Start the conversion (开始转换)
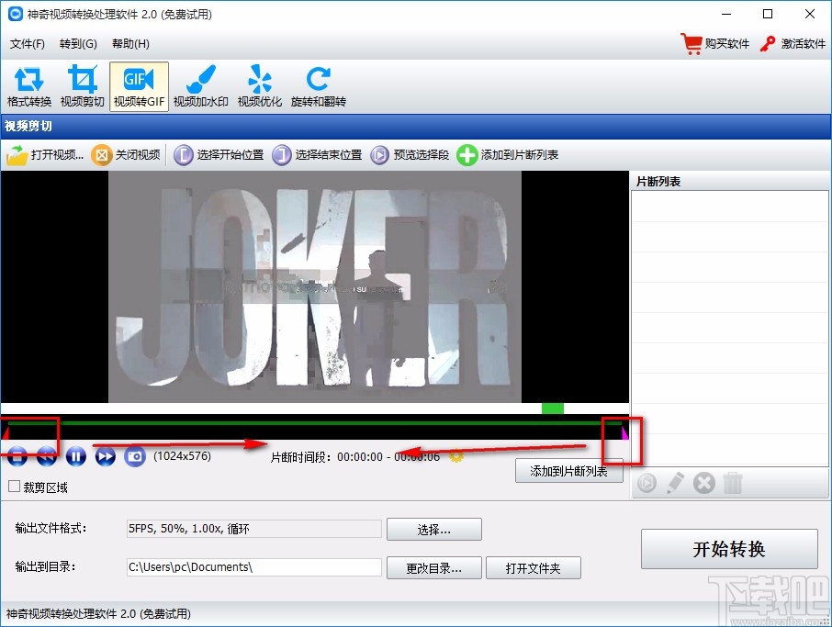The width and height of the screenshot is (832, 627). point(729,549)
